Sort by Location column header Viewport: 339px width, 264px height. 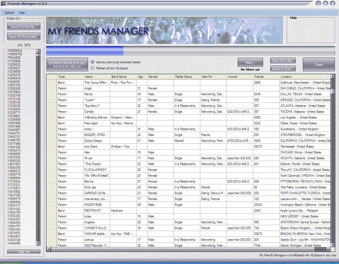pos(305,77)
